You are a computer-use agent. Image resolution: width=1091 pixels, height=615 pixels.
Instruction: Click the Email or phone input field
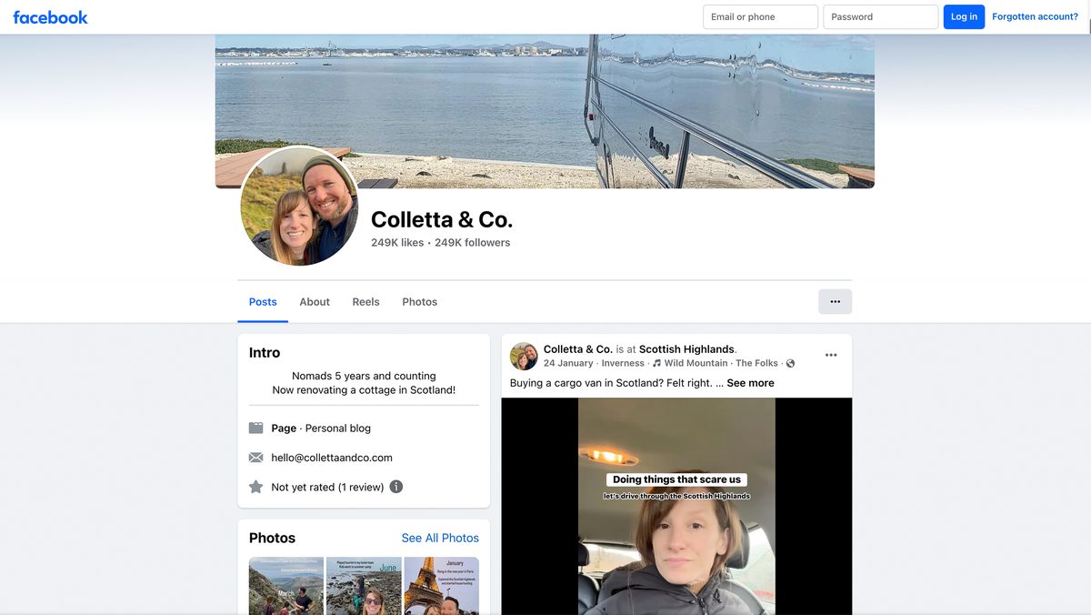760,16
